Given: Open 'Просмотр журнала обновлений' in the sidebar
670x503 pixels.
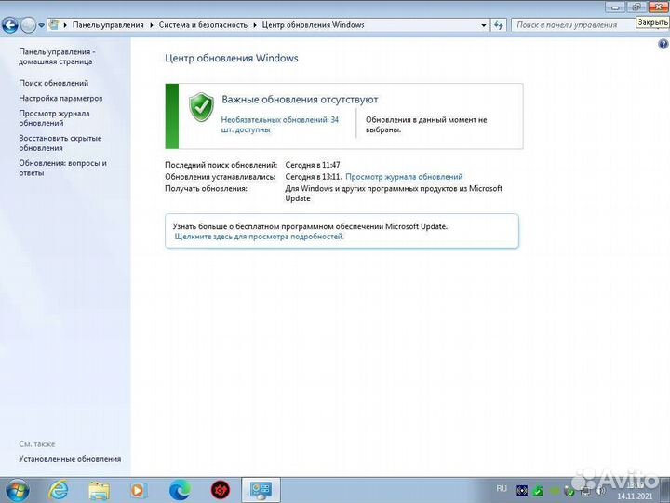Looking at the screenshot, I should point(54,117).
